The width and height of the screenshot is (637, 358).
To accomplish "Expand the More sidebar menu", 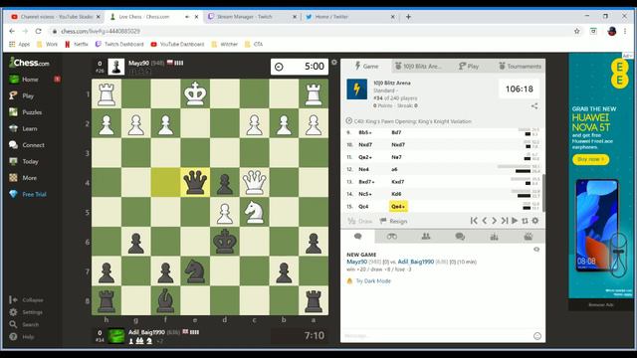I will [x=29, y=178].
